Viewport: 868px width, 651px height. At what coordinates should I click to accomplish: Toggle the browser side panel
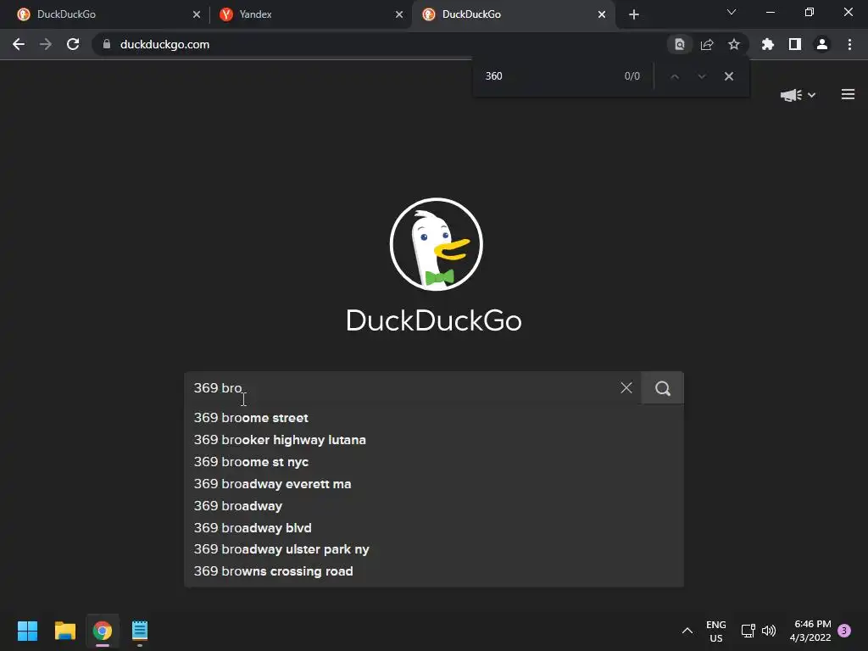click(795, 44)
